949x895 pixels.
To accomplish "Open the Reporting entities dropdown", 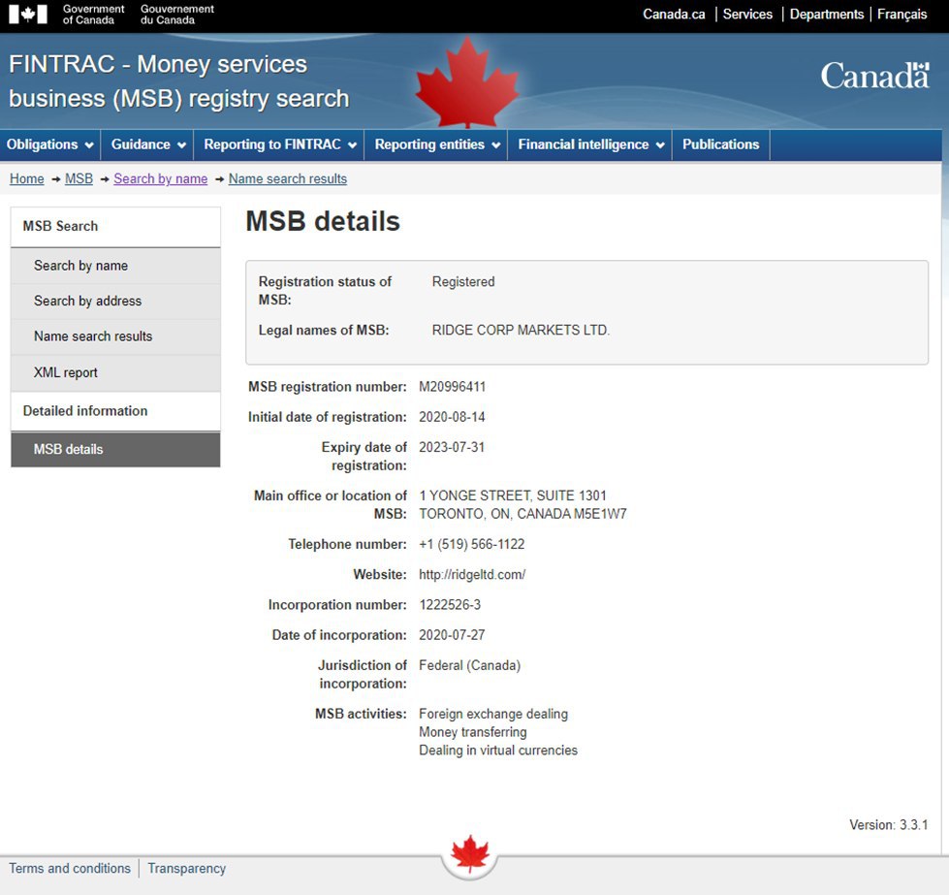I will pyautogui.click(x=437, y=144).
